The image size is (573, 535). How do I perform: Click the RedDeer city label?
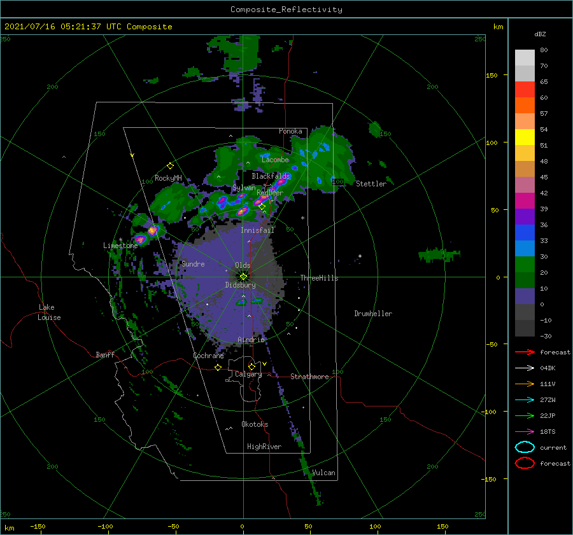point(270,193)
